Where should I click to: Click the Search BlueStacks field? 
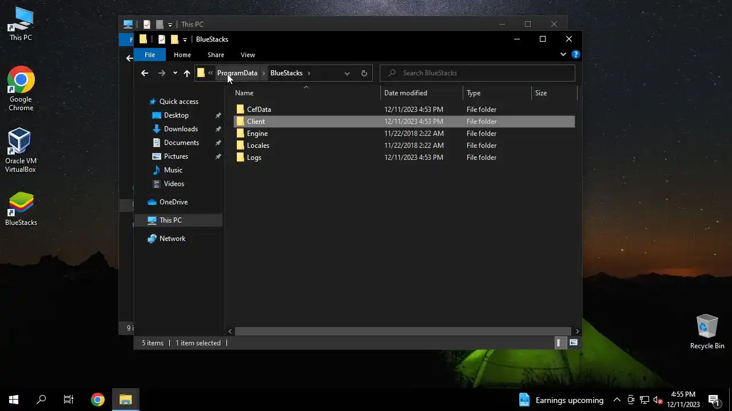tap(478, 73)
